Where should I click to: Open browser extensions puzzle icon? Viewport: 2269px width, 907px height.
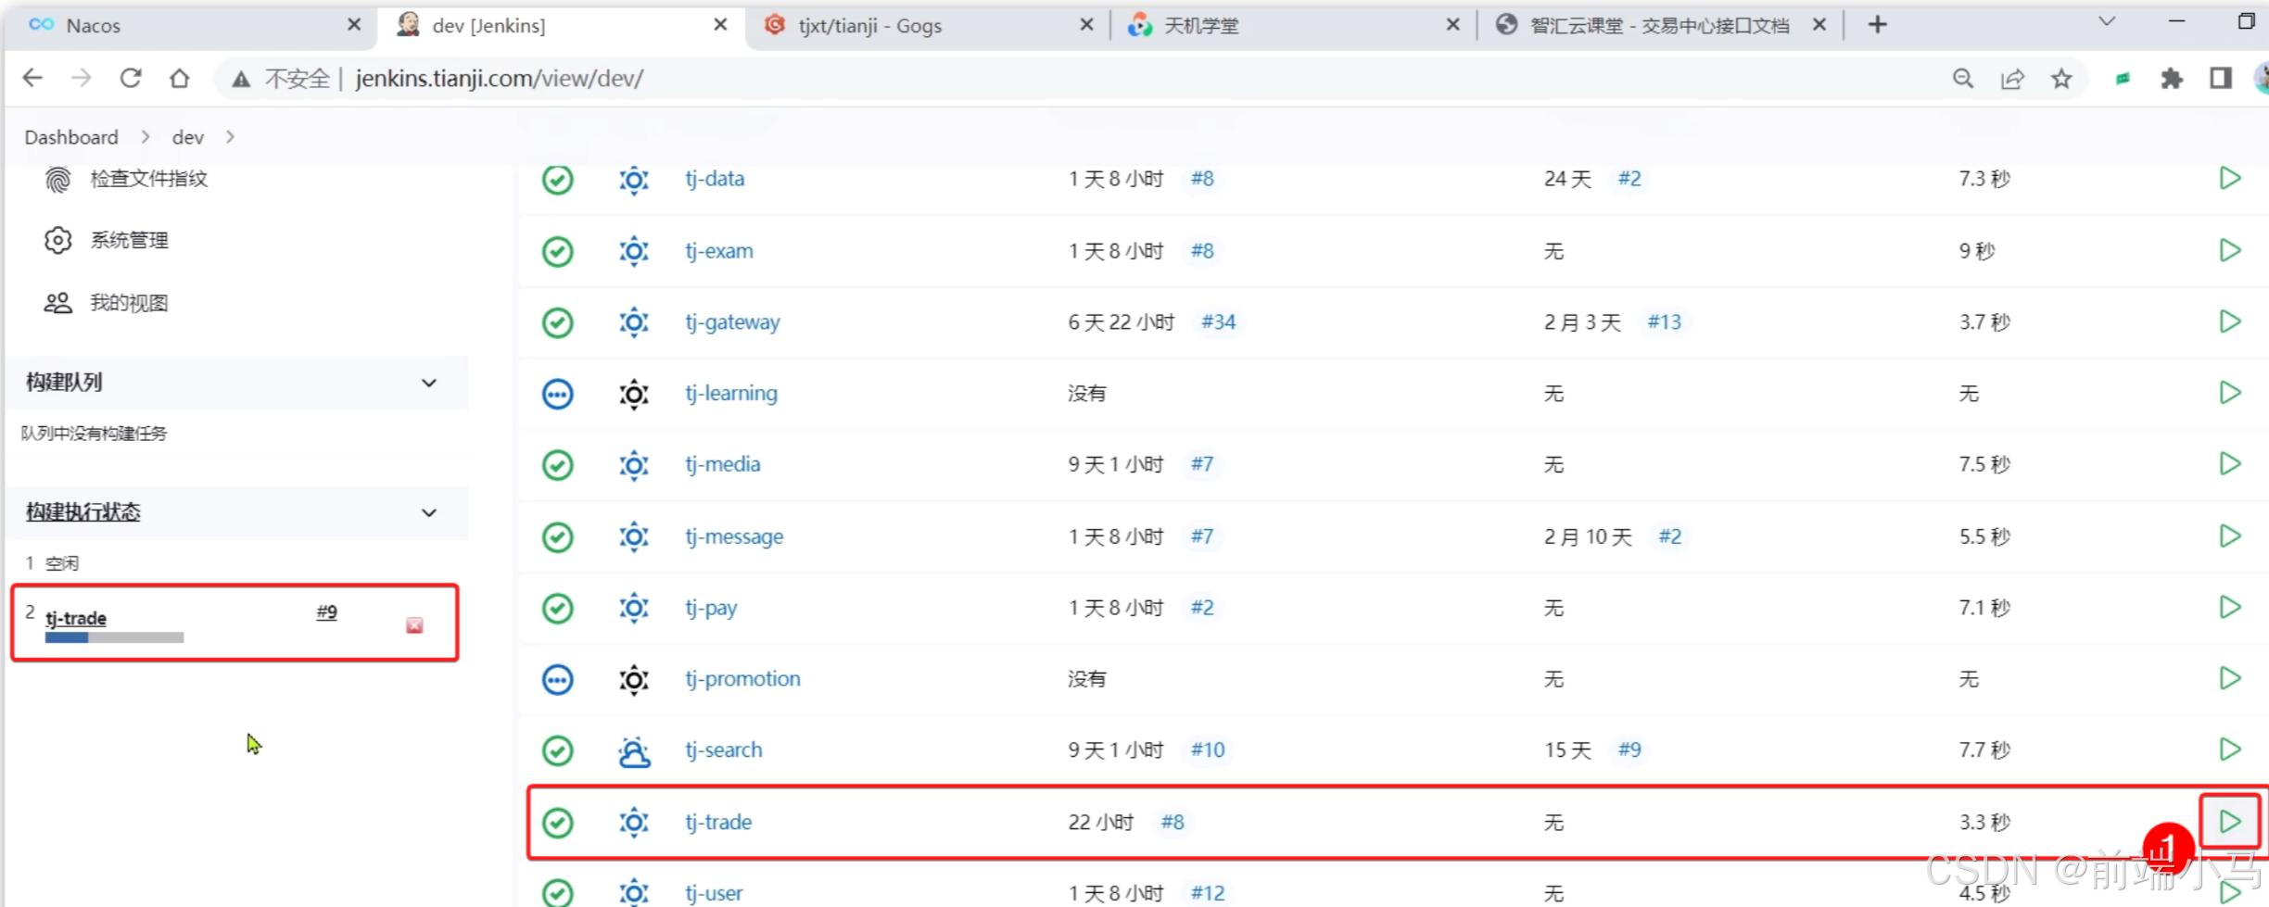tap(2172, 79)
